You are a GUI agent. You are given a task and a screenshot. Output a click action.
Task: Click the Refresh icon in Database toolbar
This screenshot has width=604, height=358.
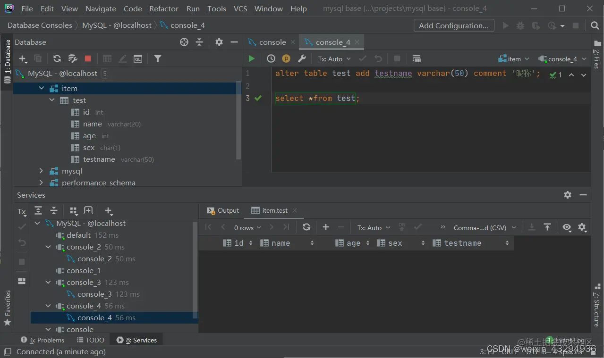pos(57,58)
